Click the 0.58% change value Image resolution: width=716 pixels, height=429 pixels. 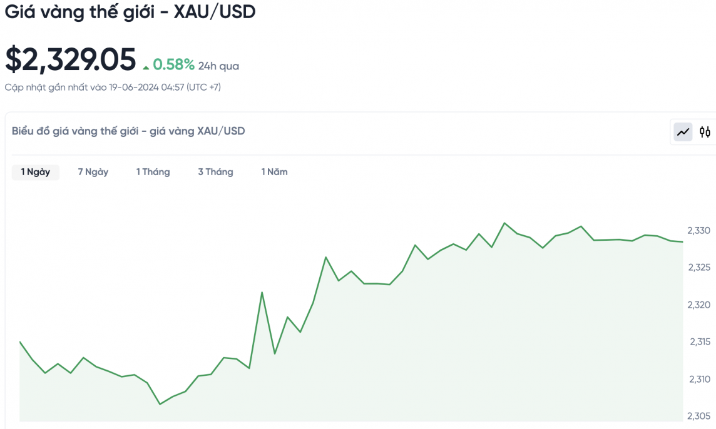click(x=173, y=64)
